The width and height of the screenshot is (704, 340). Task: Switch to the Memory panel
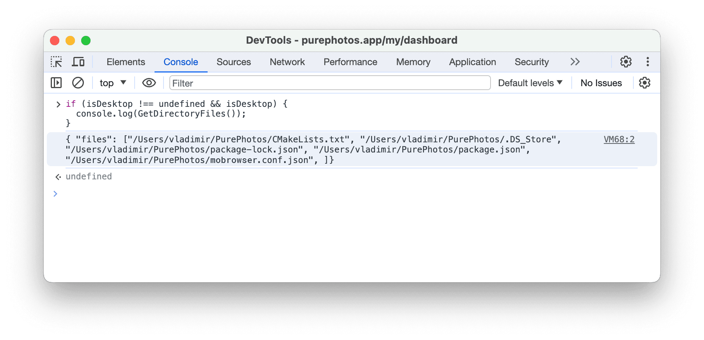[x=413, y=62]
